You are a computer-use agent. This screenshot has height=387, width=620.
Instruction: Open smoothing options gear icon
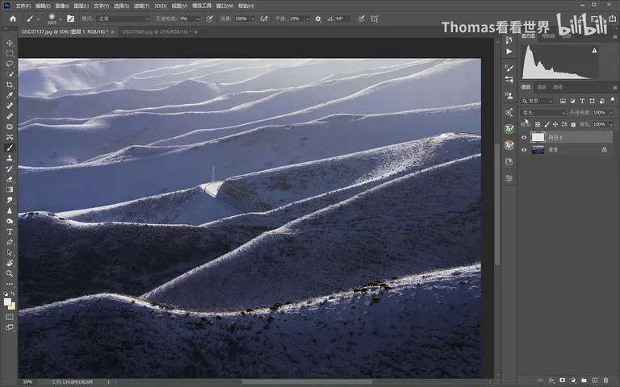click(318, 19)
